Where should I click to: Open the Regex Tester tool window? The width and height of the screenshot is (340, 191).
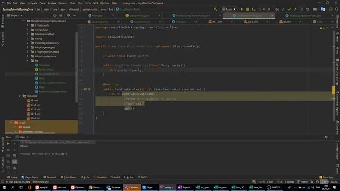click(30, 177)
